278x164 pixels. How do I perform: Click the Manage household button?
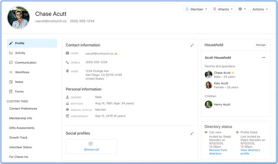point(261,45)
